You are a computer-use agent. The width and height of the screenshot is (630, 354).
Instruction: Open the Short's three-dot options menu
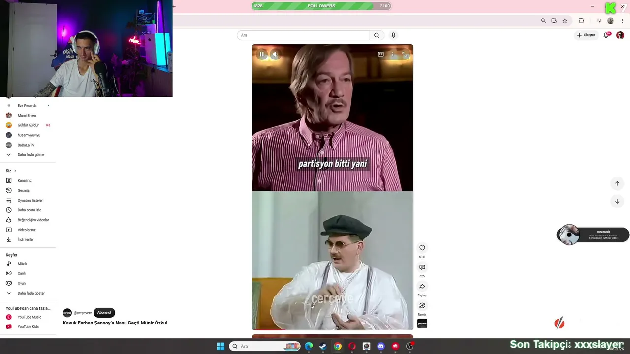click(392, 54)
